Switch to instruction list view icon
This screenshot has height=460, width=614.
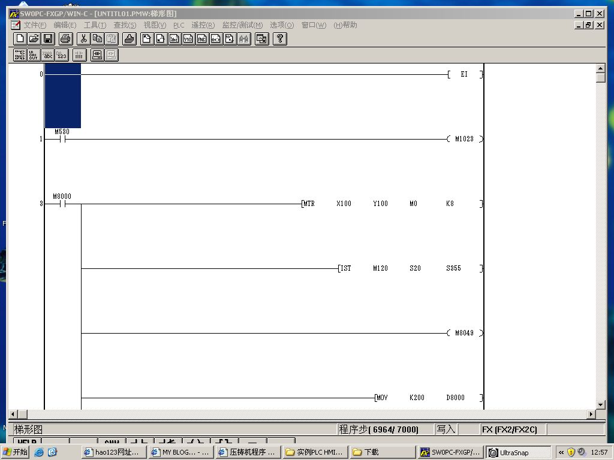[34, 55]
